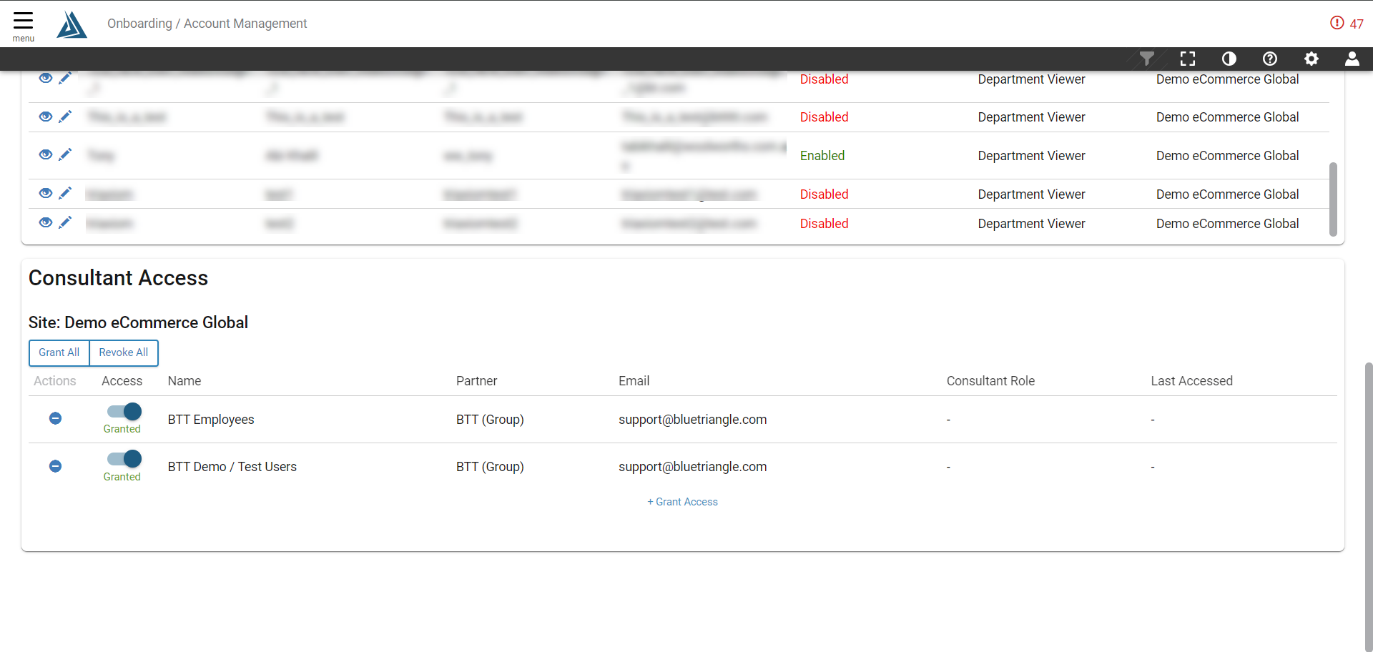This screenshot has height=652, width=1373.
Task: Open the user profile icon
Action: 1352,59
